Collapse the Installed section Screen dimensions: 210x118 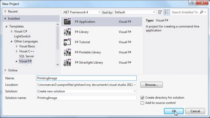[x=5, y=19]
